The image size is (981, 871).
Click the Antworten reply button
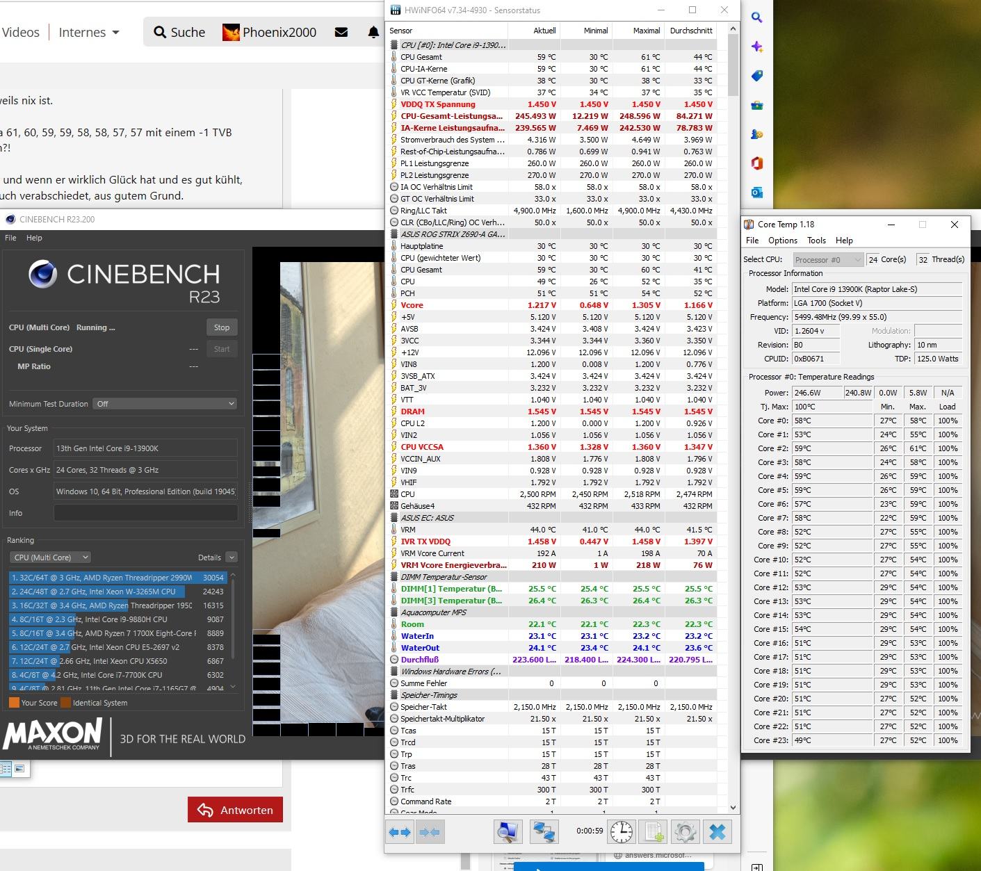(x=235, y=810)
